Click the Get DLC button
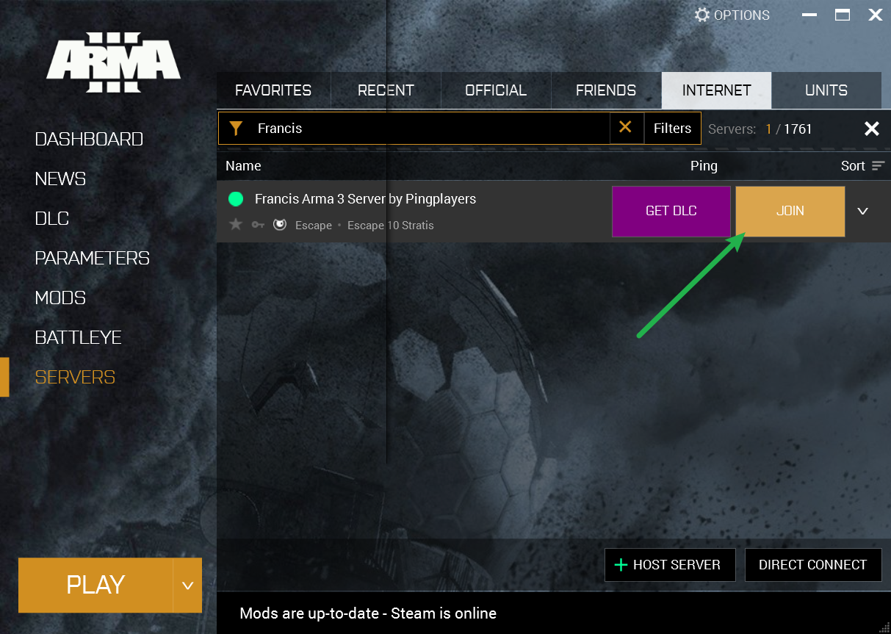 [x=671, y=211]
